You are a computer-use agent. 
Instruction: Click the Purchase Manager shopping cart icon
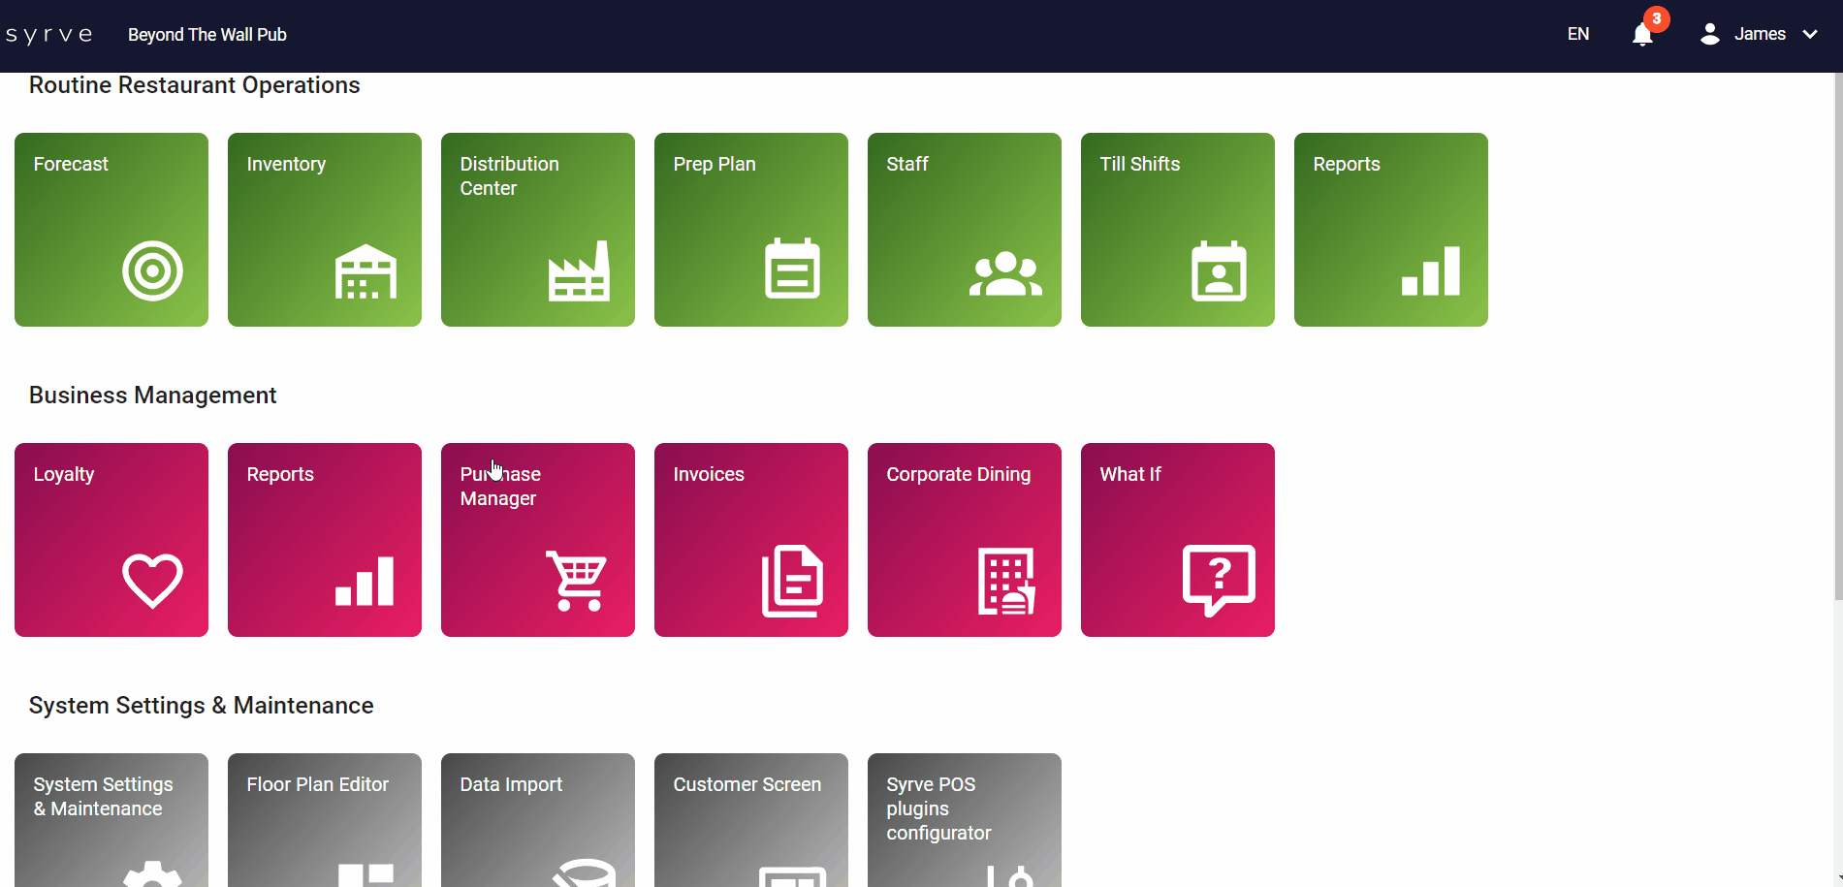(x=577, y=581)
